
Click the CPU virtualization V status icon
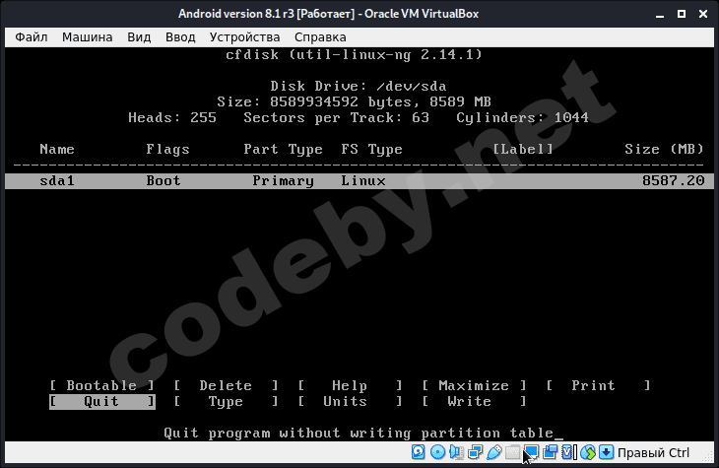tap(568, 452)
